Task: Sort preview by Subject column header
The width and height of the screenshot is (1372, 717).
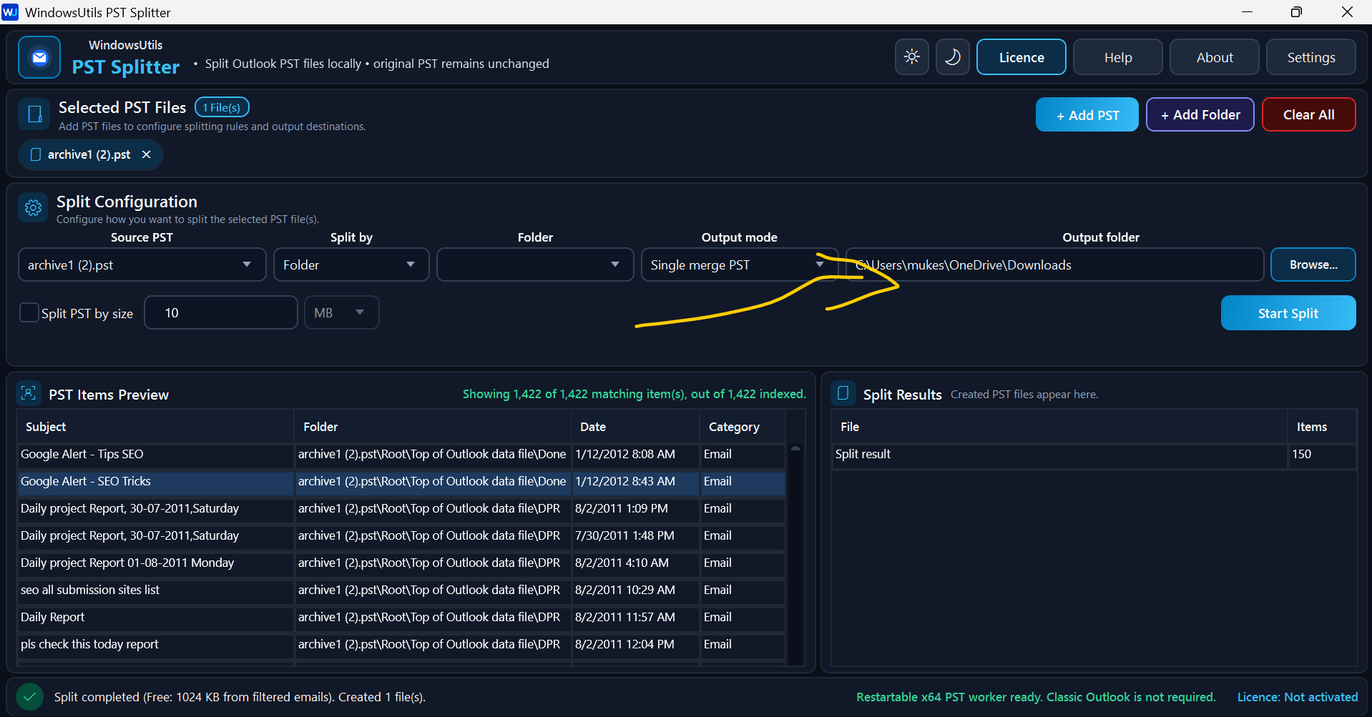Action: tap(155, 427)
